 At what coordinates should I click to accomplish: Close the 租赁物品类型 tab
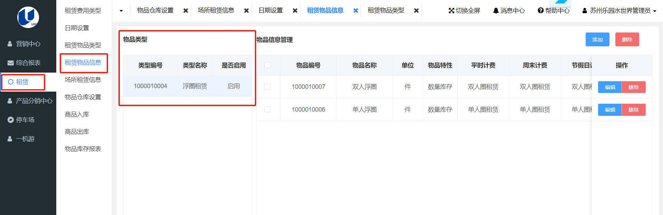point(416,11)
